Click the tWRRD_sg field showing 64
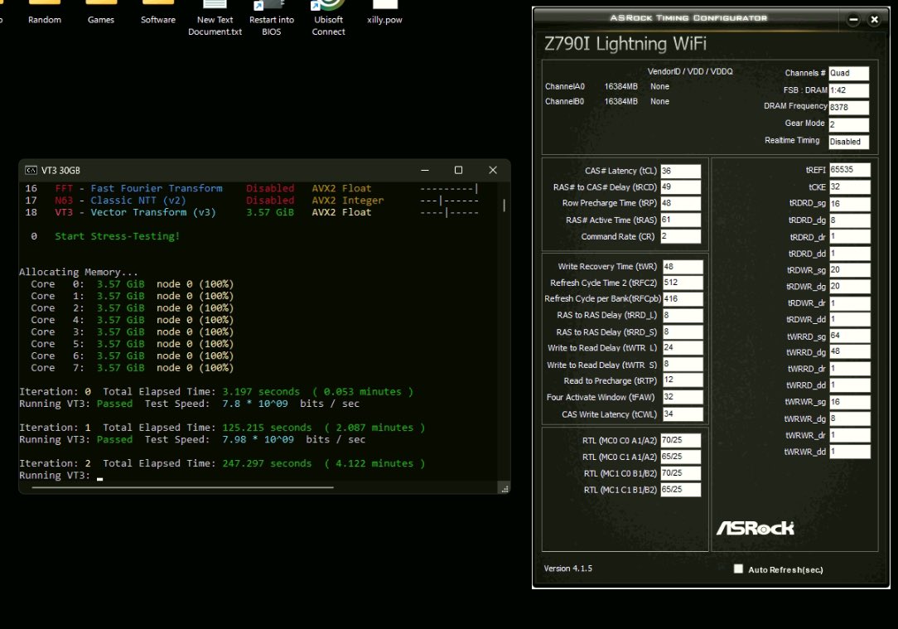The height and width of the screenshot is (629, 898). tap(850, 336)
